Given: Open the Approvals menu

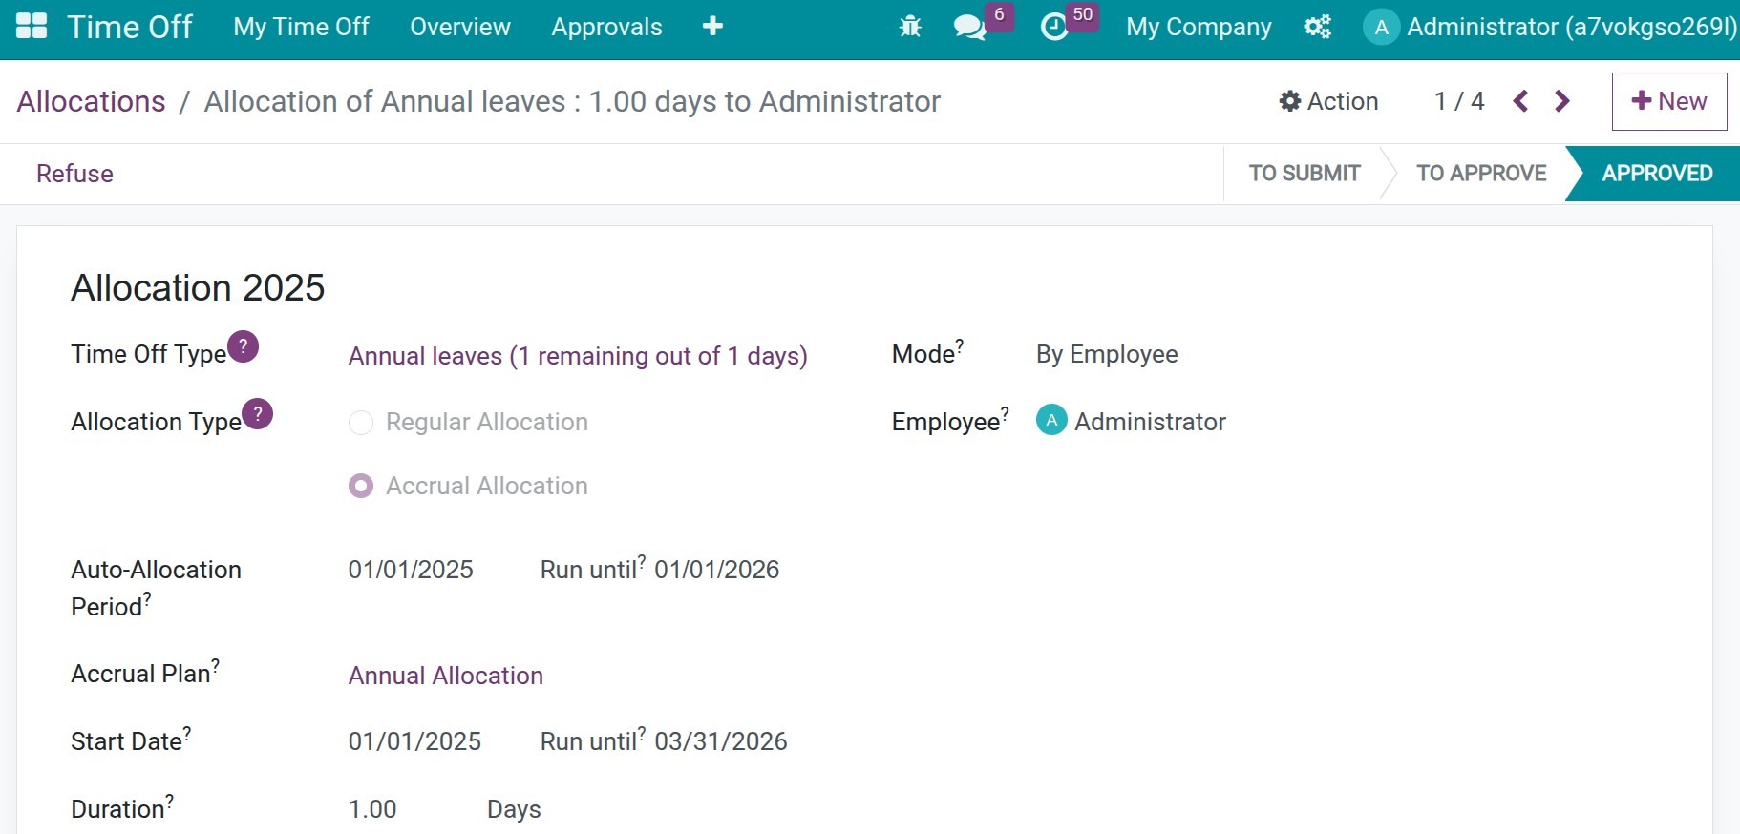Looking at the screenshot, I should tap(606, 27).
